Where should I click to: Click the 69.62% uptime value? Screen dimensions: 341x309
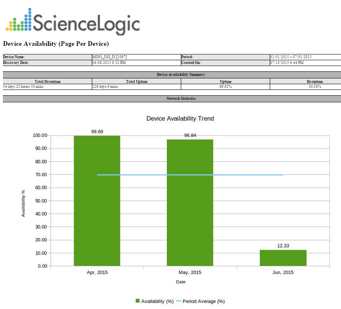[x=226, y=87]
